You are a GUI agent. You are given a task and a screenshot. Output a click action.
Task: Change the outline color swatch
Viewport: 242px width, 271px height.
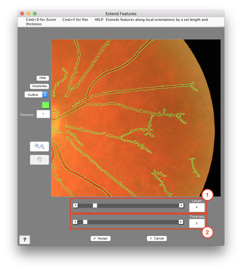tap(45, 105)
